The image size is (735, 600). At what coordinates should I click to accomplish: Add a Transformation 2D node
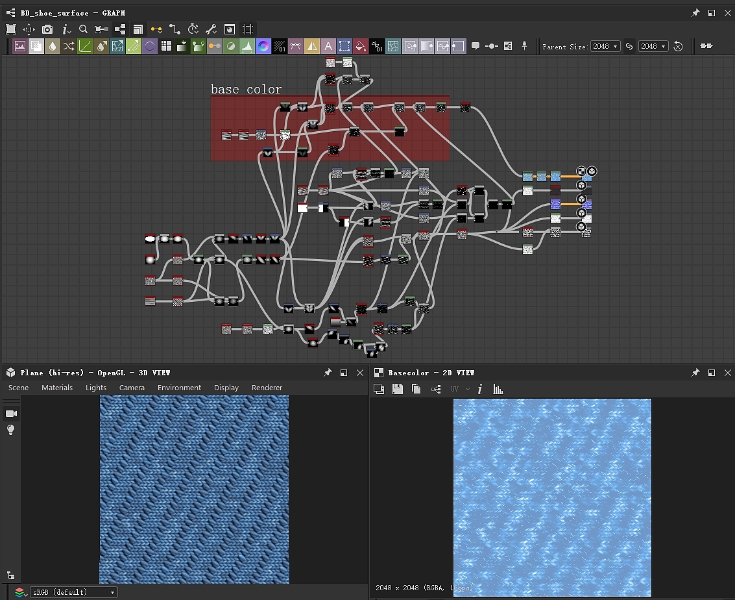click(x=344, y=46)
